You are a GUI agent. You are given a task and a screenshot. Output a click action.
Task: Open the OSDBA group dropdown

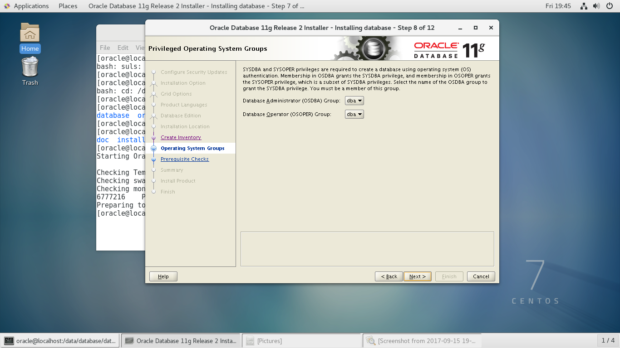pyautogui.click(x=354, y=101)
